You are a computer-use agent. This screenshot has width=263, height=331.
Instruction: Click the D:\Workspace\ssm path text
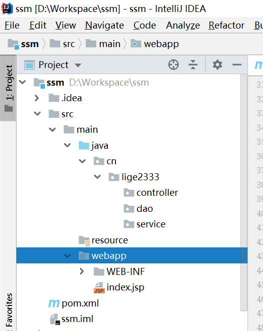(x=109, y=82)
